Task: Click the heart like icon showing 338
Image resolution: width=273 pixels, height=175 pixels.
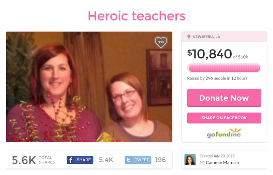Action: point(161,42)
